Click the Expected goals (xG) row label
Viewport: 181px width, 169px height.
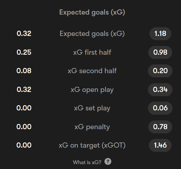tap(92, 34)
